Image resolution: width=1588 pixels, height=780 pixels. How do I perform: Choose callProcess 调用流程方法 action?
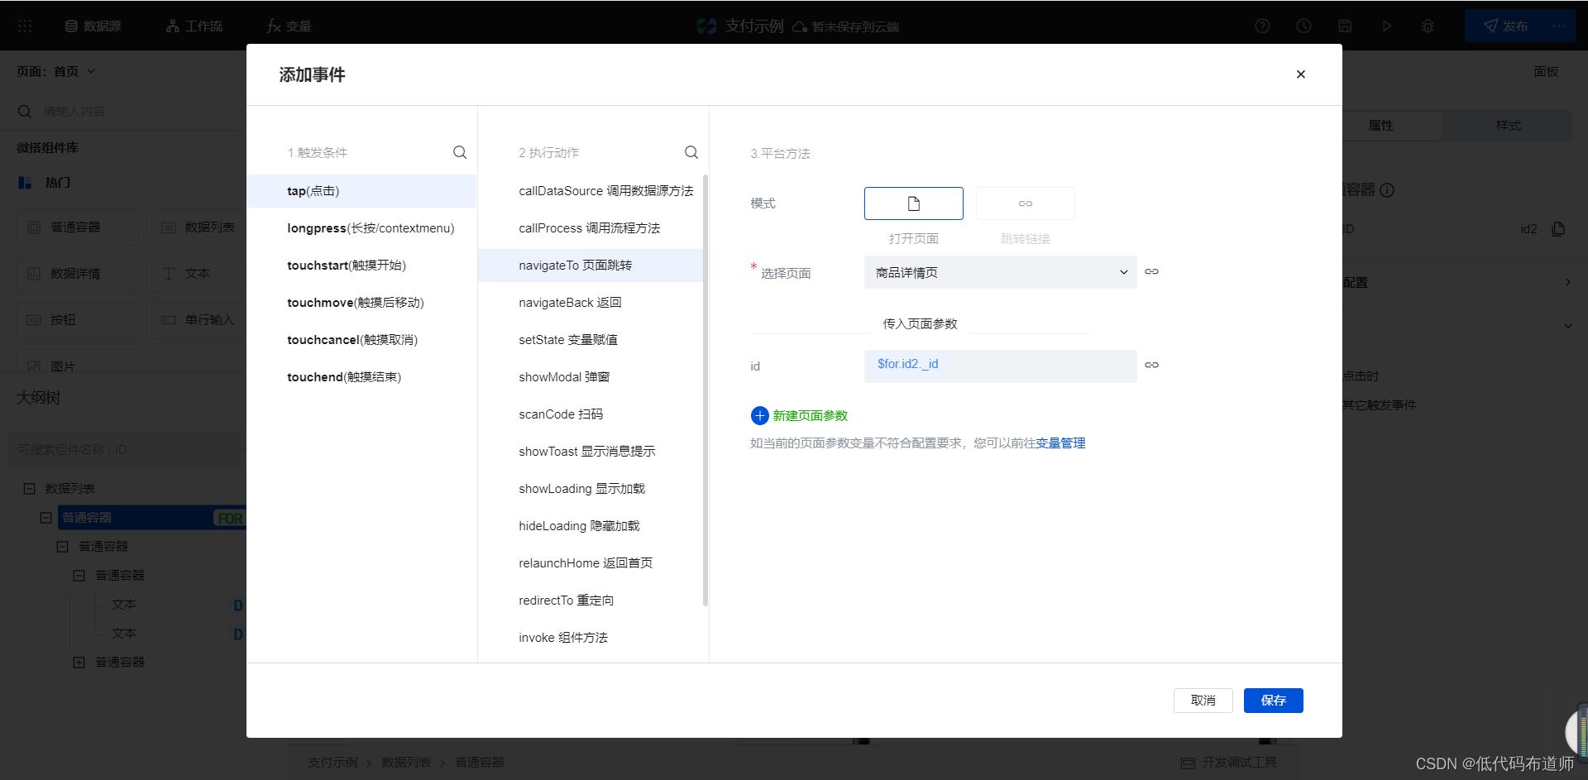590,228
